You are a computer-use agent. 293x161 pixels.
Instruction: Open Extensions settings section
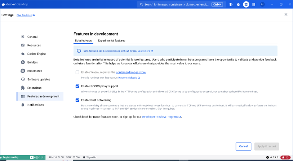(40, 88)
